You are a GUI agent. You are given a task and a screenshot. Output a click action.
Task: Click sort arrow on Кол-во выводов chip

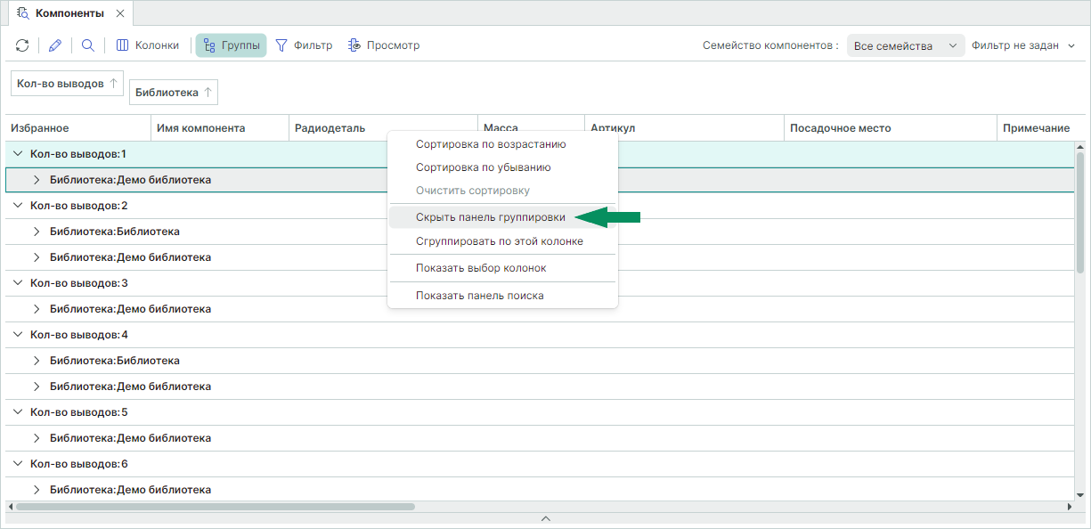[113, 83]
